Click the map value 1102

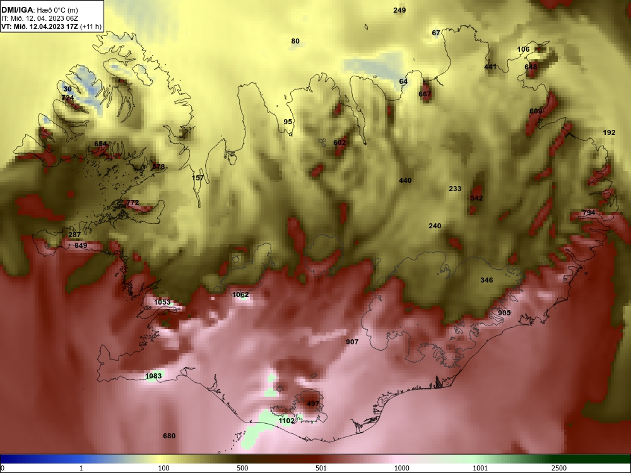[x=286, y=421]
